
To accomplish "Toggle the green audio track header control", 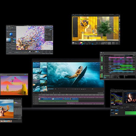I will 34,101.
